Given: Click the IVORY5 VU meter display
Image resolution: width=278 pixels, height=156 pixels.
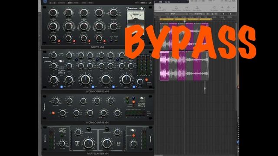Looking at the screenshot, I should pyautogui.click(x=136, y=17).
